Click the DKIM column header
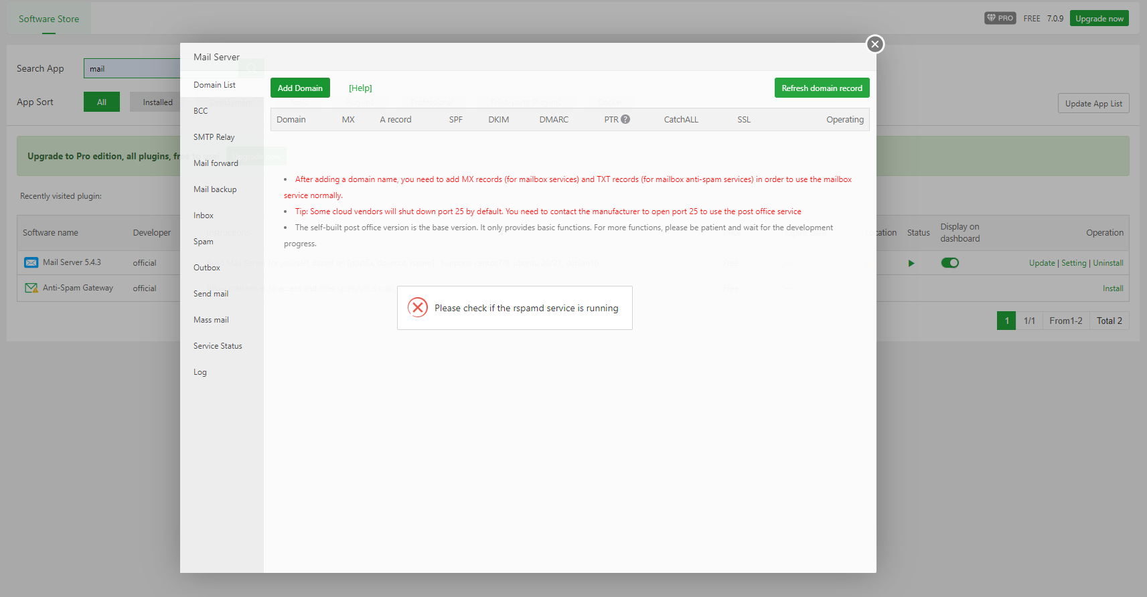The image size is (1147, 597). (499, 119)
